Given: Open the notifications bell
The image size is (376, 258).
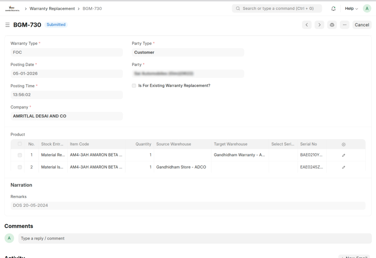Looking at the screenshot, I should point(333,8).
